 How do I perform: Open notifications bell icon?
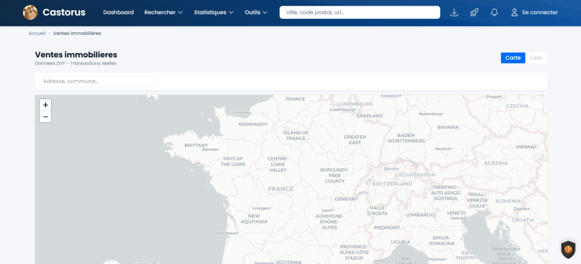[x=494, y=12]
